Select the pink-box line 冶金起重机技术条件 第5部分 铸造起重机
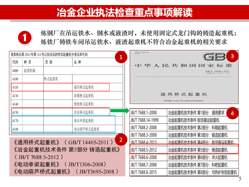 point(67,150)
